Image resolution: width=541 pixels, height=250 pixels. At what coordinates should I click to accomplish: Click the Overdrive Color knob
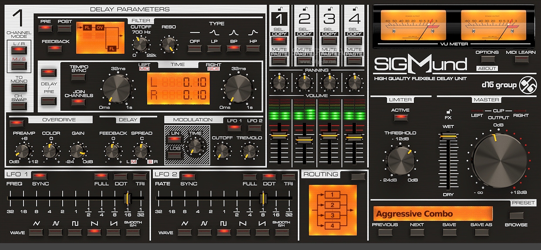click(50, 151)
